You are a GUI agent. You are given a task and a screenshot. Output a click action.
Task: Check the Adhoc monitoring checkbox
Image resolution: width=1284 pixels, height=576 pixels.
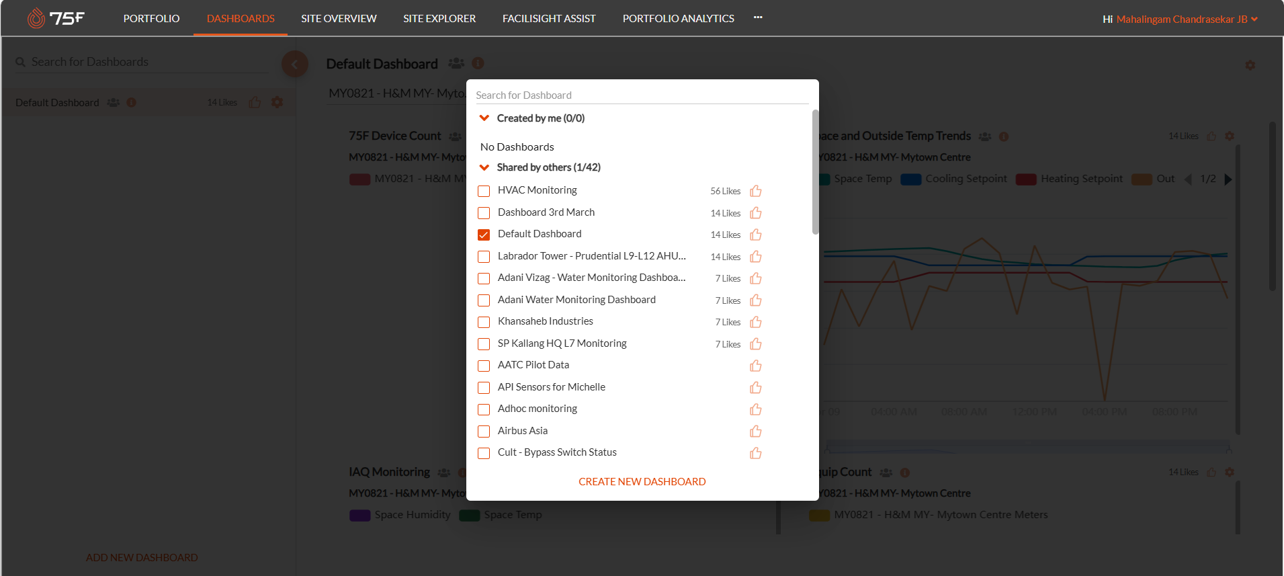click(x=484, y=409)
